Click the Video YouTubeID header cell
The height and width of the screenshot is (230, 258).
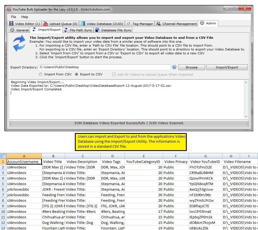click(x=206, y=162)
